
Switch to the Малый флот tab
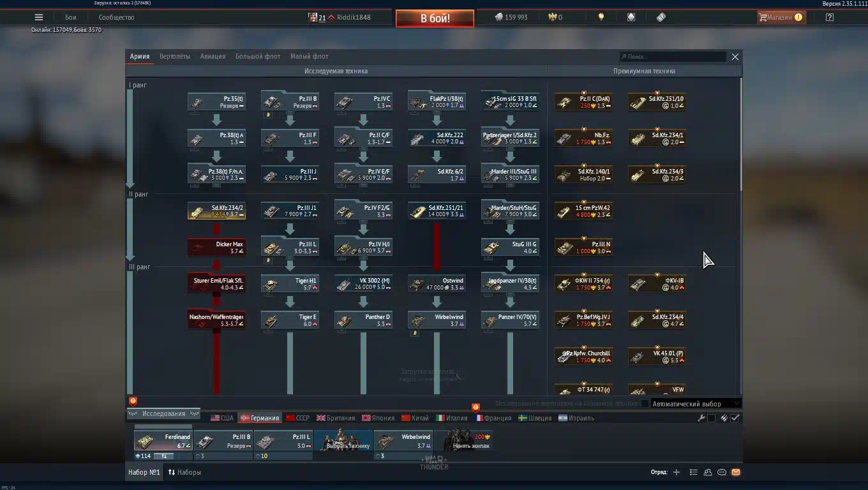pos(310,56)
